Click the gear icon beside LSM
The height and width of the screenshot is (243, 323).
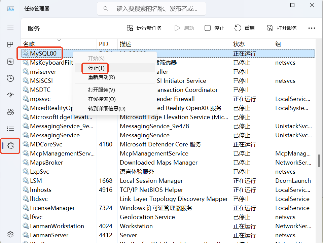(26, 180)
